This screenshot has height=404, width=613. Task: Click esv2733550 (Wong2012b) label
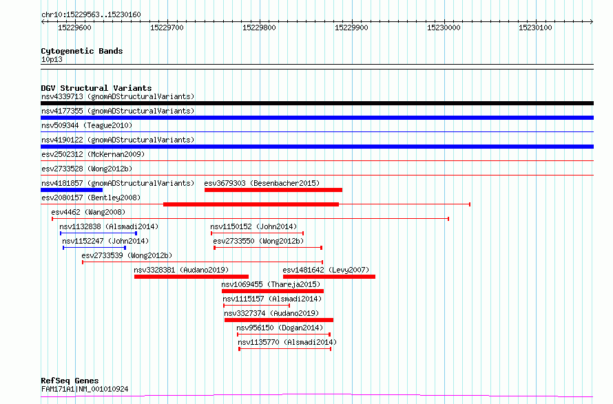(x=258, y=241)
